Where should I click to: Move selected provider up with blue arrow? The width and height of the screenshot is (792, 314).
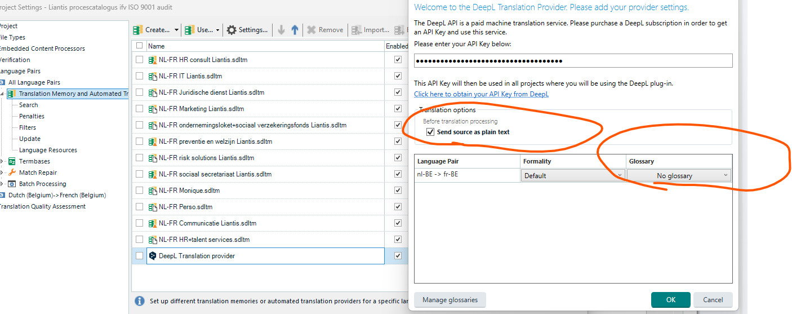coord(295,30)
